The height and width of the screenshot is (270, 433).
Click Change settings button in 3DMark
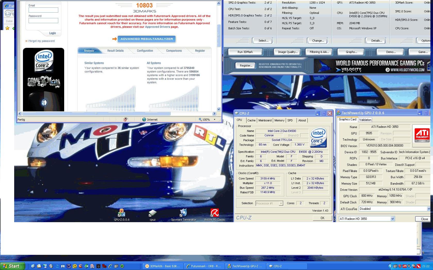click(x=318, y=41)
